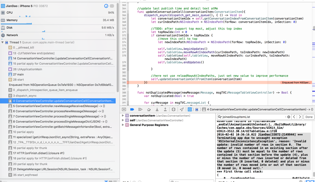Click the joinedGroupItemList search field

point(254,117)
